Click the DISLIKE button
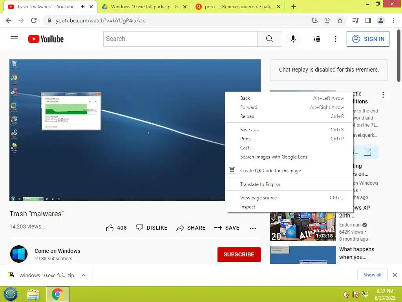This screenshot has width=402, height=302. [x=152, y=228]
